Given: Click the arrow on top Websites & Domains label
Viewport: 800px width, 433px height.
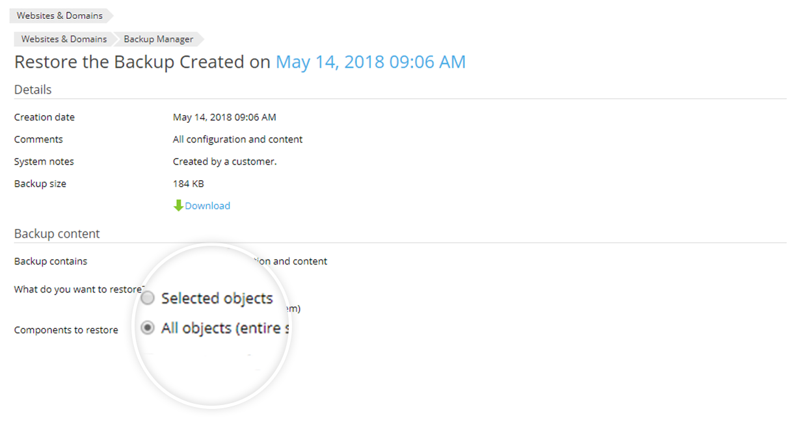Looking at the screenshot, I should point(110,15).
